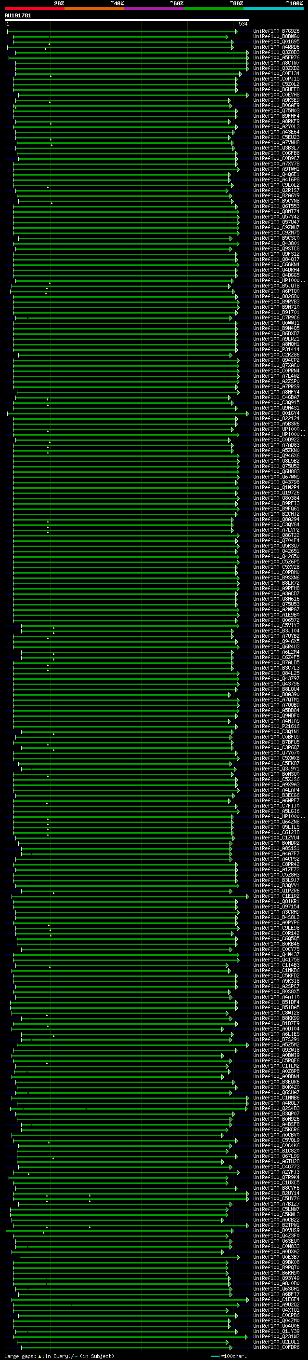
Task: Open the UniRef100_A5BB84 hit
Action: (276, 710)
